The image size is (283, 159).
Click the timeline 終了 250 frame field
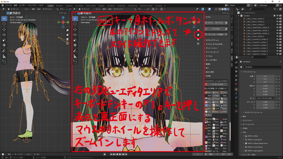point(226,154)
